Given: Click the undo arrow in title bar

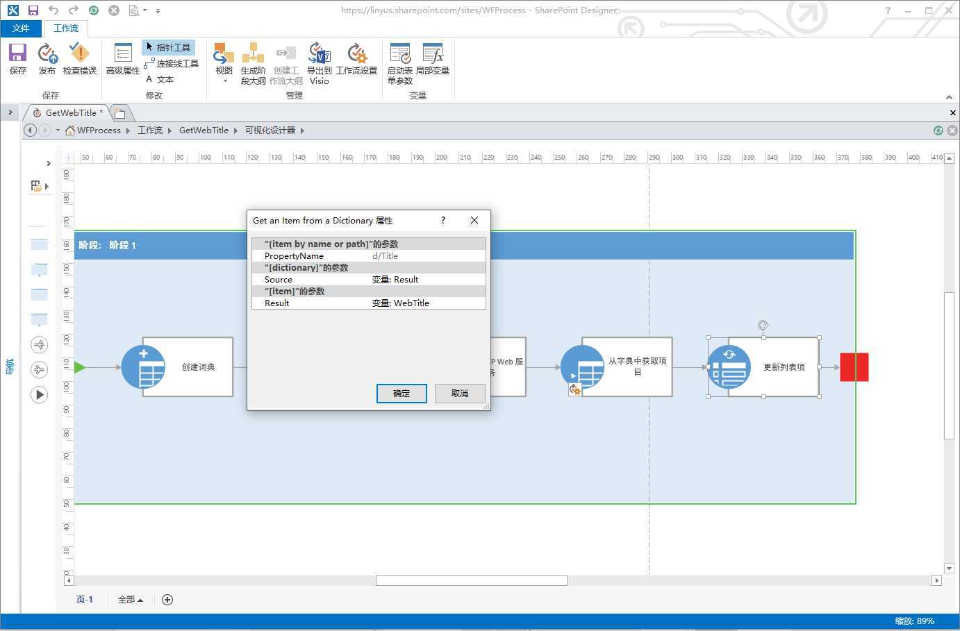Looking at the screenshot, I should (x=53, y=10).
